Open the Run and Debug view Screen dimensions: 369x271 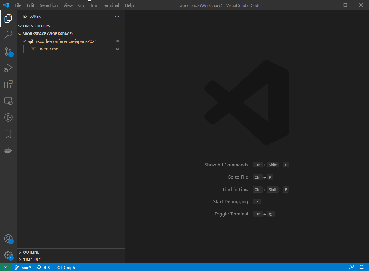point(8,68)
